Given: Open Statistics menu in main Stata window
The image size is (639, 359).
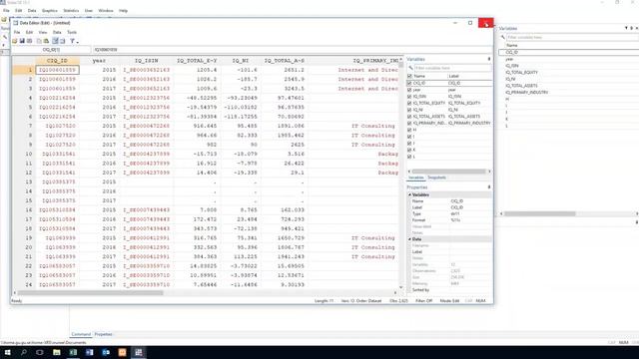Looking at the screenshot, I should click(71, 11).
